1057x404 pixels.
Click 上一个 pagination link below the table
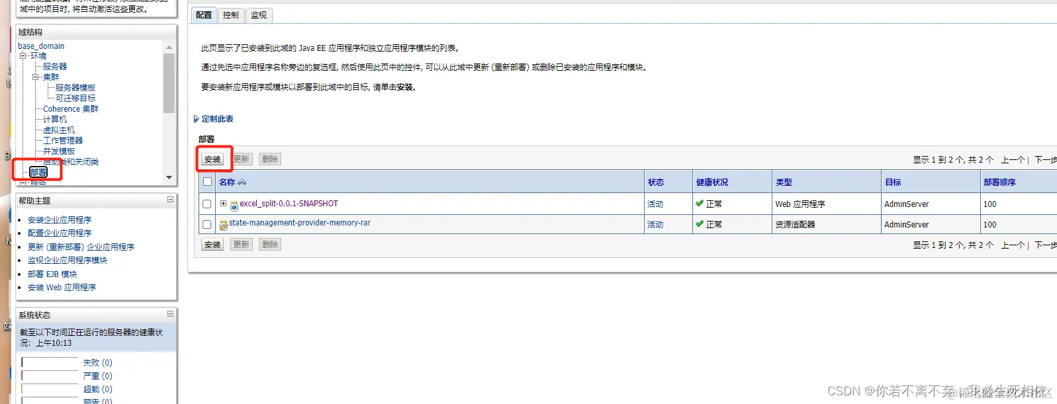[1013, 245]
